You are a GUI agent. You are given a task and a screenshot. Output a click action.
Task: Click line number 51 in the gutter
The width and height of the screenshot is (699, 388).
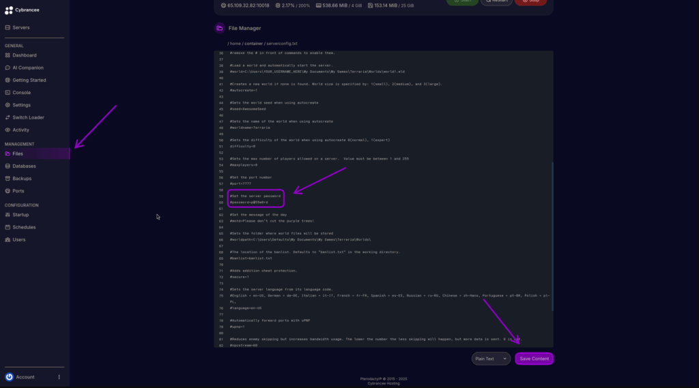pos(221,146)
